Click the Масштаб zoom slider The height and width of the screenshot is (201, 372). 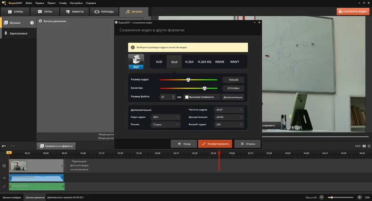click(341, 197)
